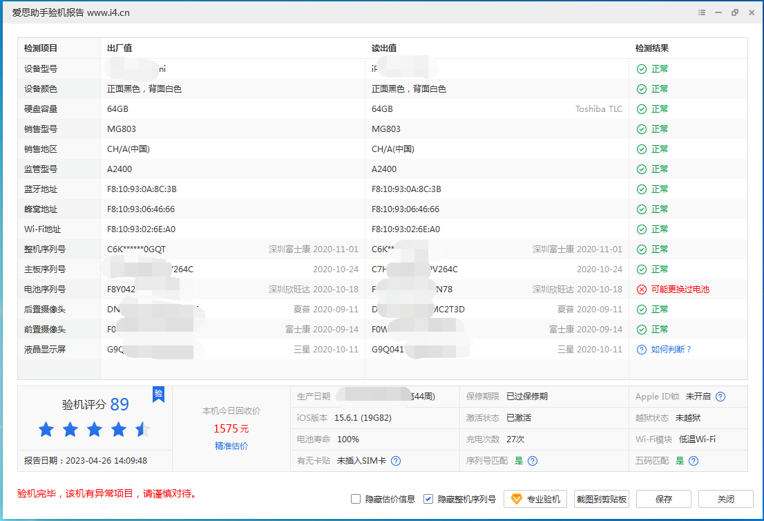
Task: Click the green check icon in 设备型号 row
Action: pyautogui.click(x=642, y=69)
